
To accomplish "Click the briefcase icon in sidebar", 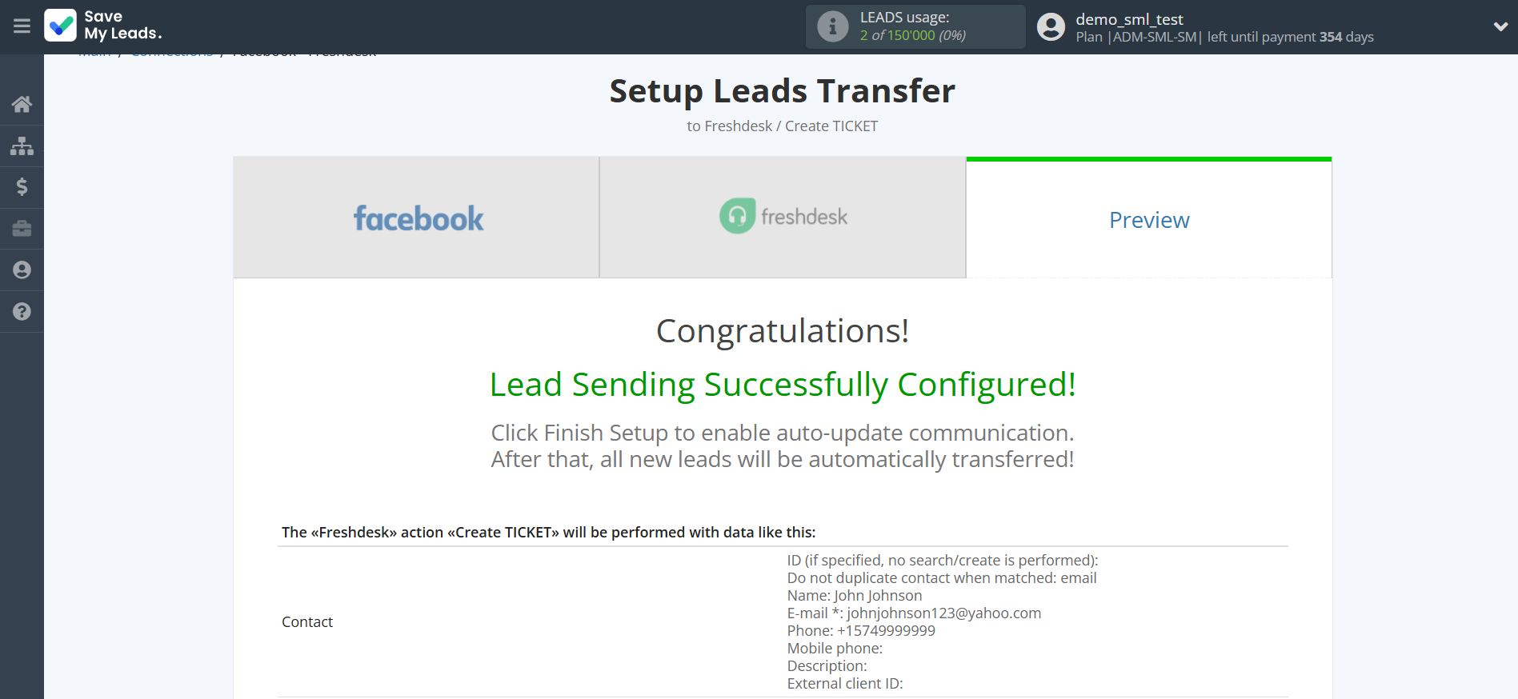I will (x=22, y=229).
